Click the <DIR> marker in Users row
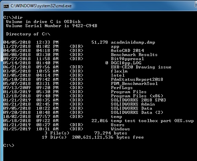Viewport: 197px width, 161px height. tap(76, 125)
